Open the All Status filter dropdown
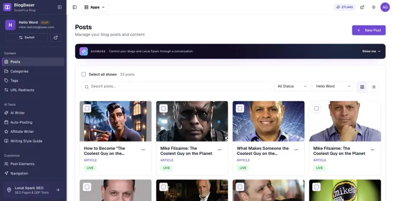The image size is (394, 201). pos(292,86)
